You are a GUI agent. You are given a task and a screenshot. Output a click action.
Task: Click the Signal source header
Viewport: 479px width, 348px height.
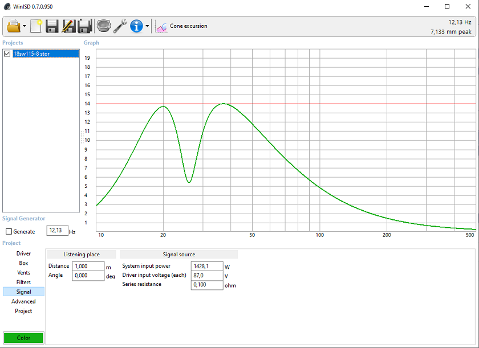(178, 255)
